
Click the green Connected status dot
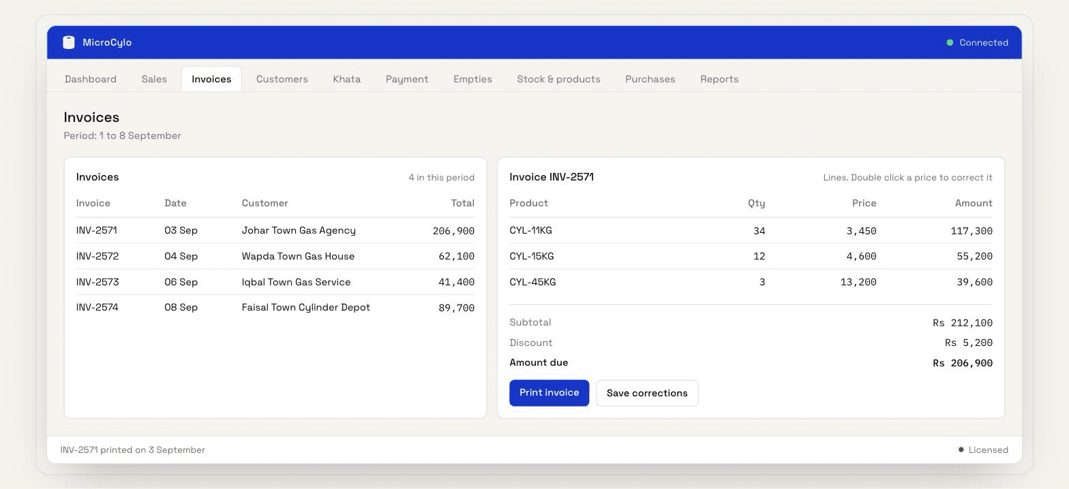[x=950, y=43]
